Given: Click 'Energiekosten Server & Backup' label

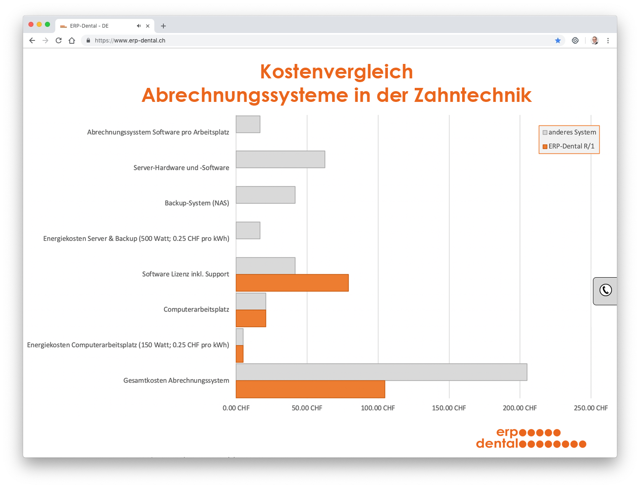Looking at the screenshot, I should pyautogui.click(x=136, y=238).
